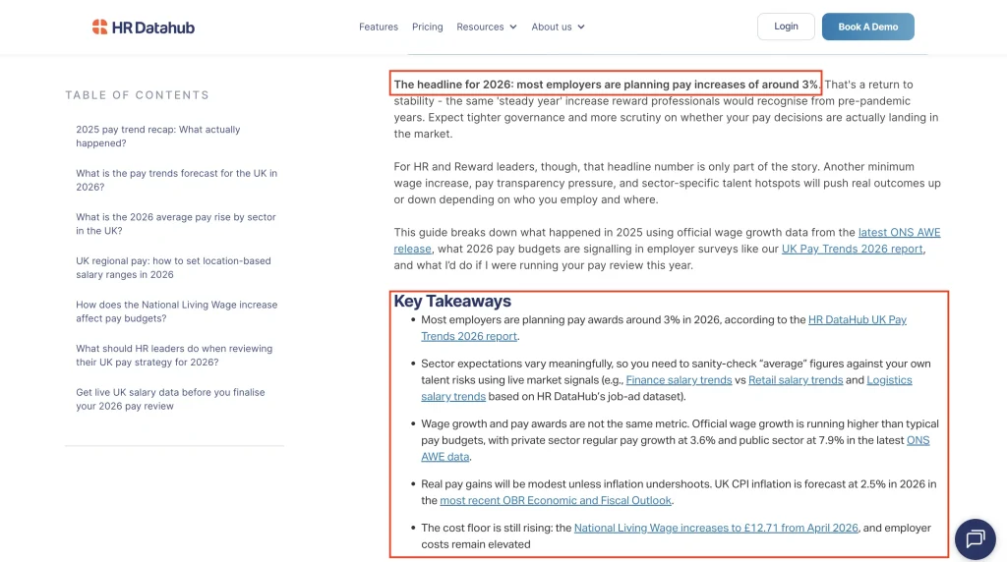The image size is (1007, 562).
Task: Jump to 'What should HR leaders do' entry
Action: (174, 355)
